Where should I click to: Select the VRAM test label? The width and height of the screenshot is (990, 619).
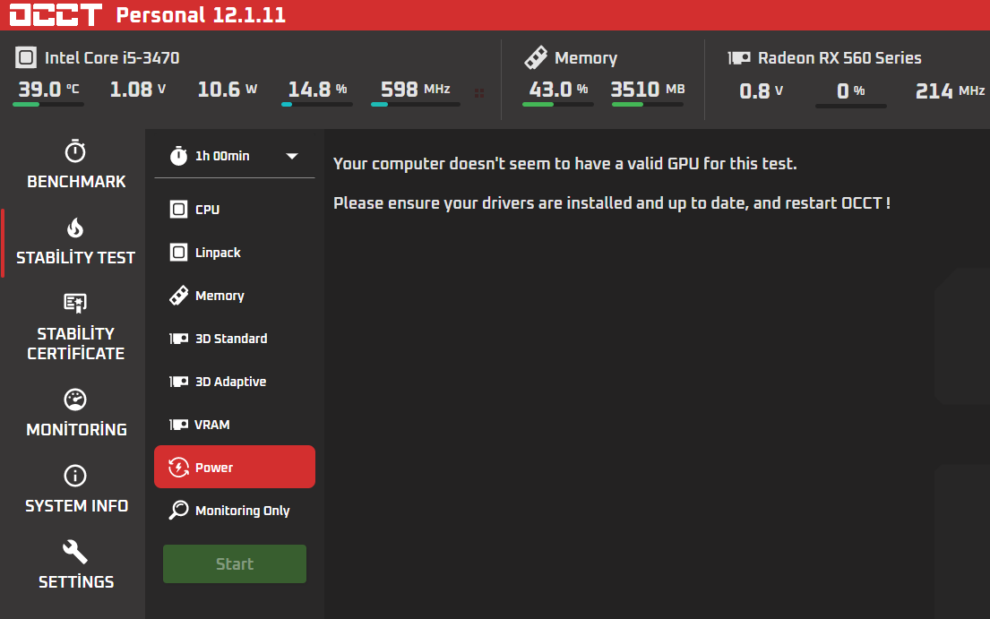coord(212,425)
